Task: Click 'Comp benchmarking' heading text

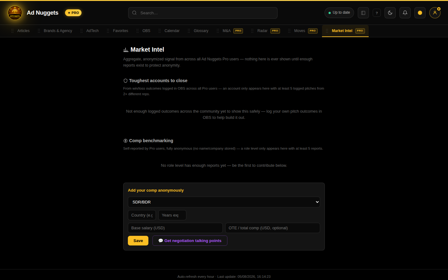Action: [151, 141]
